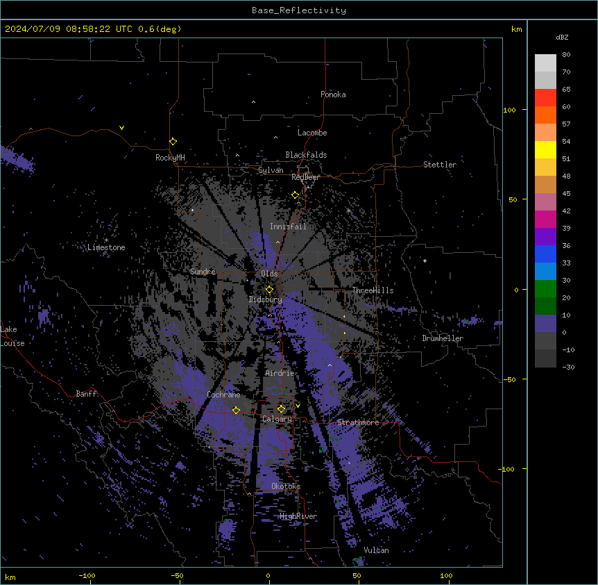Select the RedDeer city label
The width and height of the screenshot is (598, 585).
[305, 177]
